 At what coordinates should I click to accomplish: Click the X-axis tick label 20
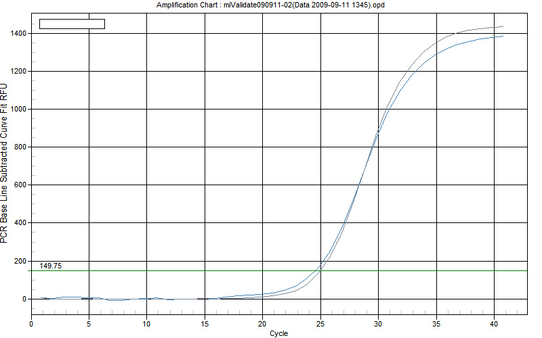click(x=262, y=324)
